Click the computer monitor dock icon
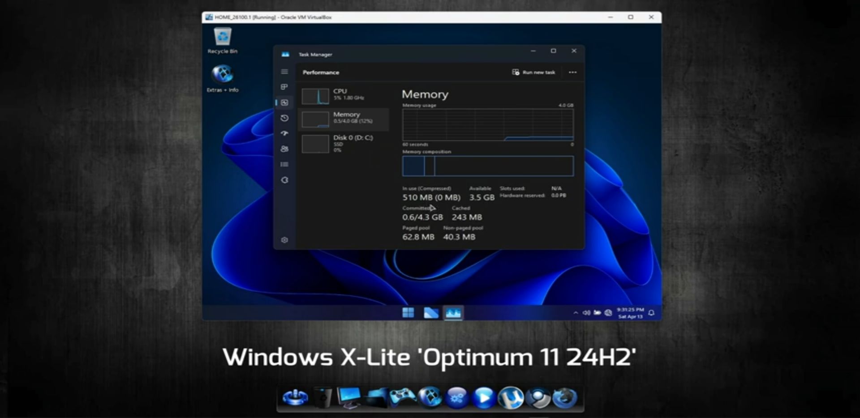860x418 pixels. point(349,397)
